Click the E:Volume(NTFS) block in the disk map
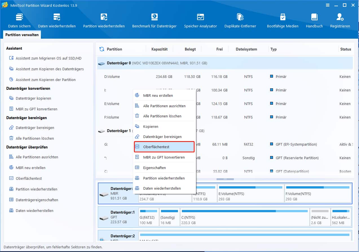The height and width of the screenshot is (252, 359). [250, 193]
